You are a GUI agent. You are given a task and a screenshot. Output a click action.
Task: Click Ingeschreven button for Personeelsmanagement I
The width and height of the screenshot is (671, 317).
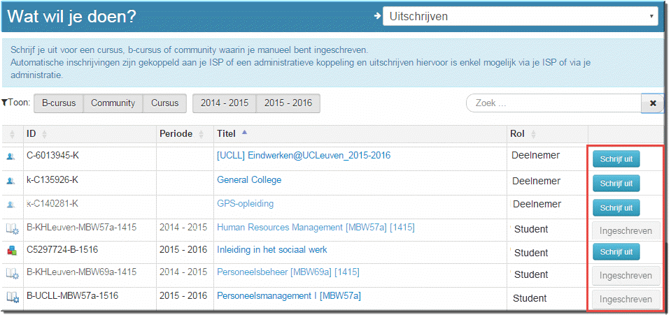626,299
